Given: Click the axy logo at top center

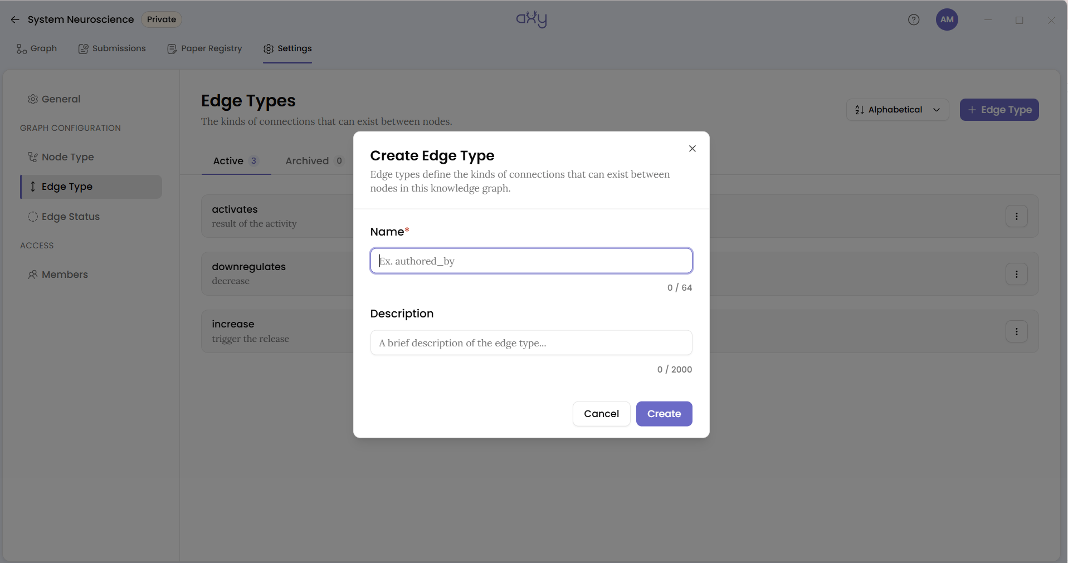Looking at the screenshot, I should tap(531, 19).
